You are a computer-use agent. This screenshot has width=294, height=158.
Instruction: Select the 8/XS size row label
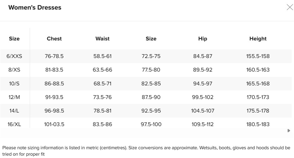click(14, 70)
